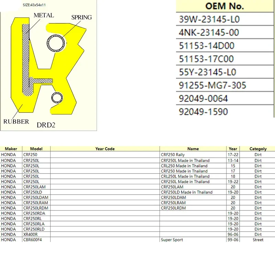Select the CRF250 Rally name cell
Screen dimensions: 275x275
(193, 155)
